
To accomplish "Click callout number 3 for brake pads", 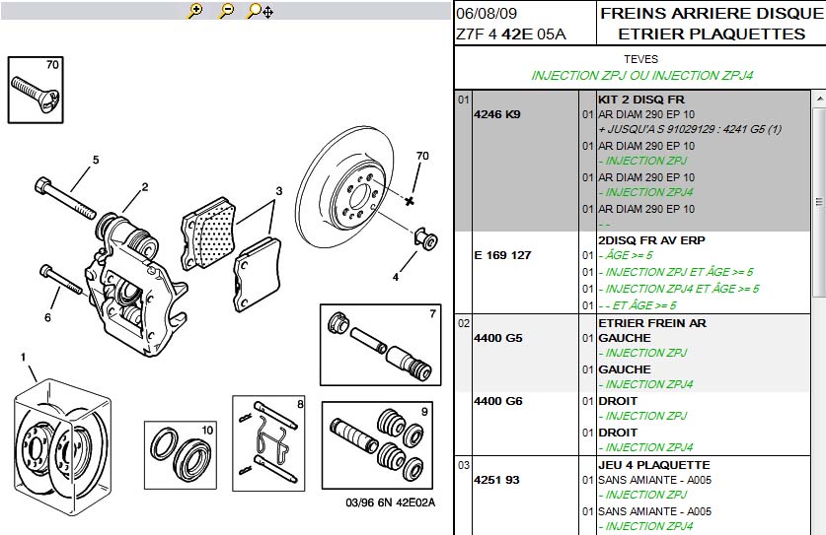I will tap(278, 191).
